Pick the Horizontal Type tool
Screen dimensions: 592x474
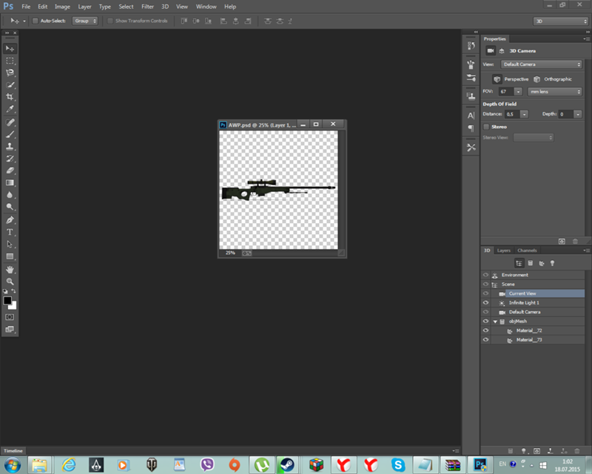click(10, 232)
